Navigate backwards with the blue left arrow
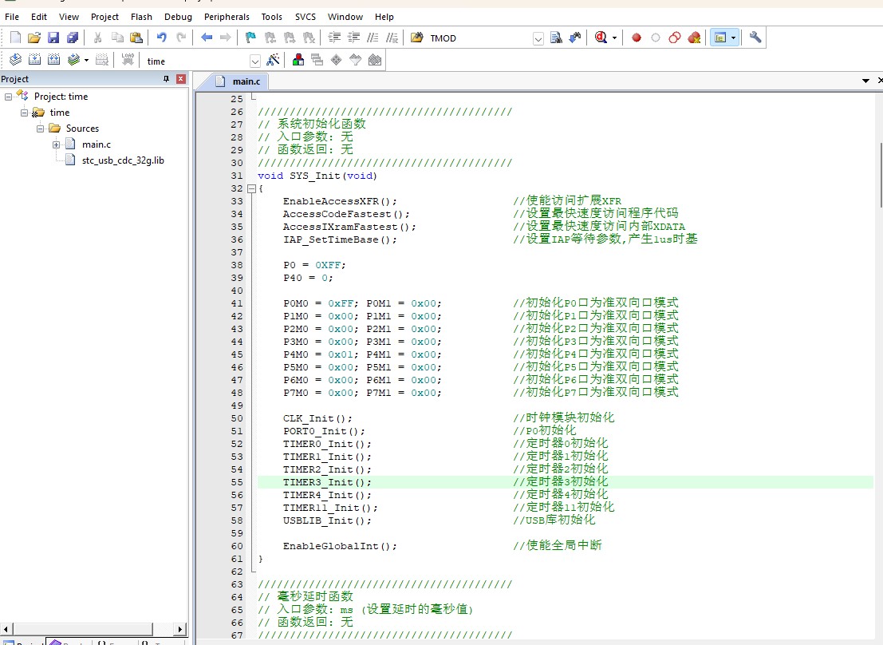The image size is (883, 645). (x=206, y=38)
